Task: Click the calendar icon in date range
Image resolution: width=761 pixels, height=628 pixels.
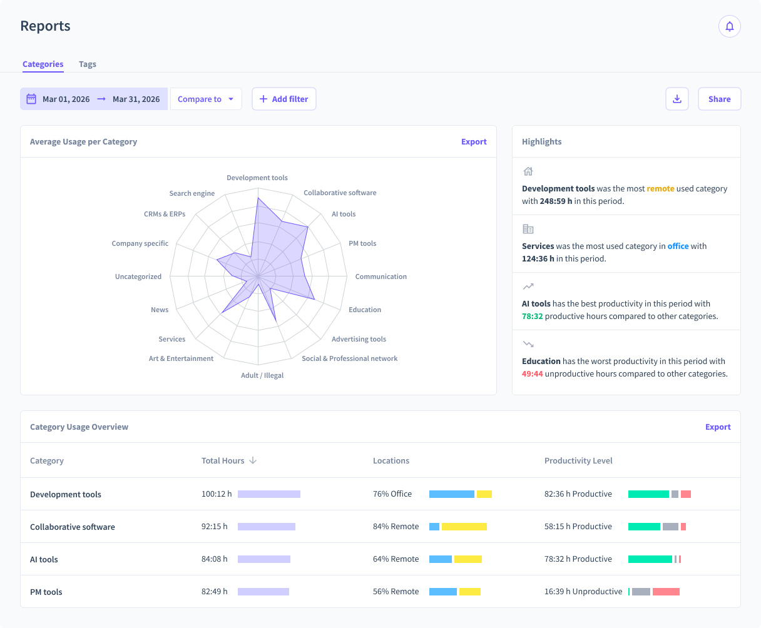Action: [31, 99]
